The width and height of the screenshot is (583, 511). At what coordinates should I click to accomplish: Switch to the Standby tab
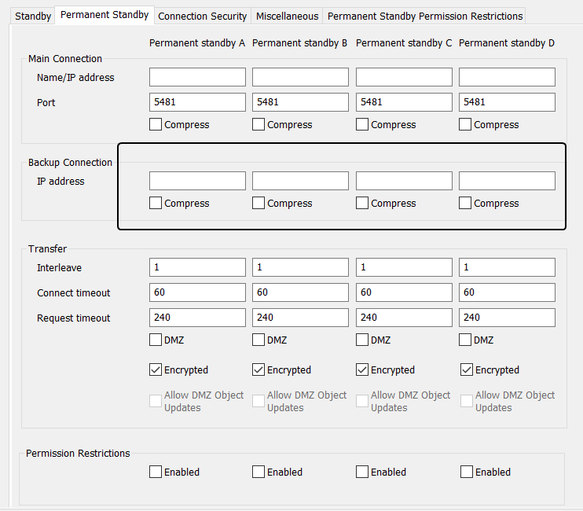pos(33,16)
